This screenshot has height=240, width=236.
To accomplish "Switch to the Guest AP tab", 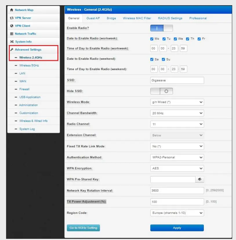I will click(x=93, y=18).
